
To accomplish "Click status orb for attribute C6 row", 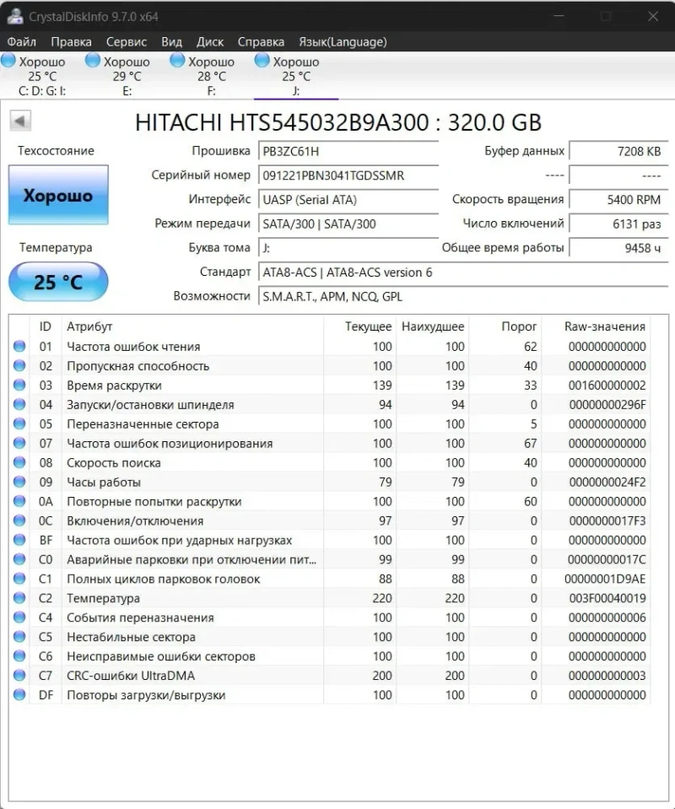I will 19,655.
